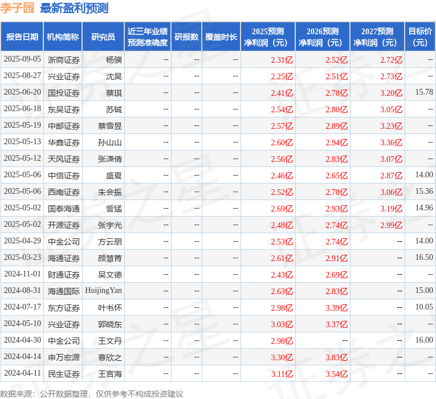Screen dimensions: 436x399
Task: Click the 海通证券 institution cell
Action: click(64, 258)
